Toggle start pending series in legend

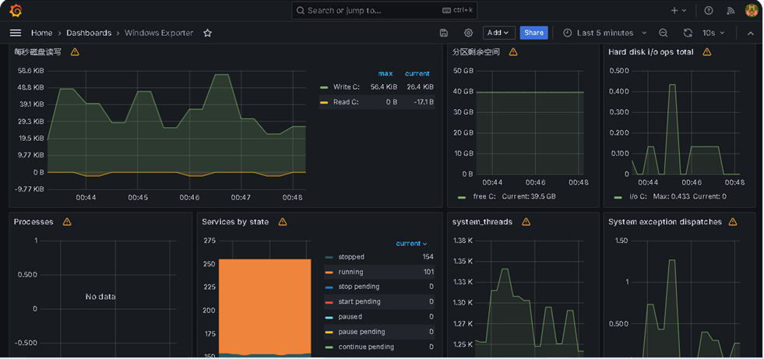(x=359, y=302)
